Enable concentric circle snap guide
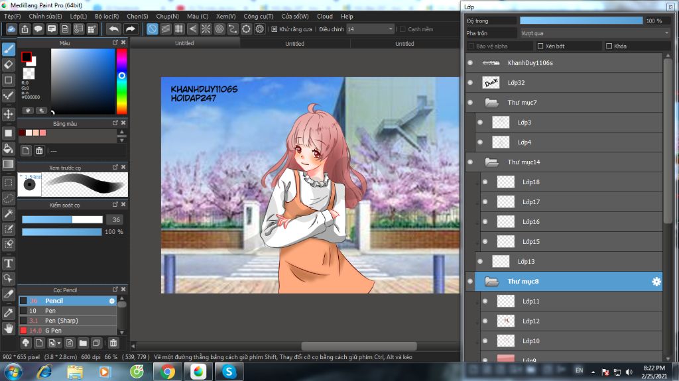Screen dimensions: 679x381 coord(219,29)
